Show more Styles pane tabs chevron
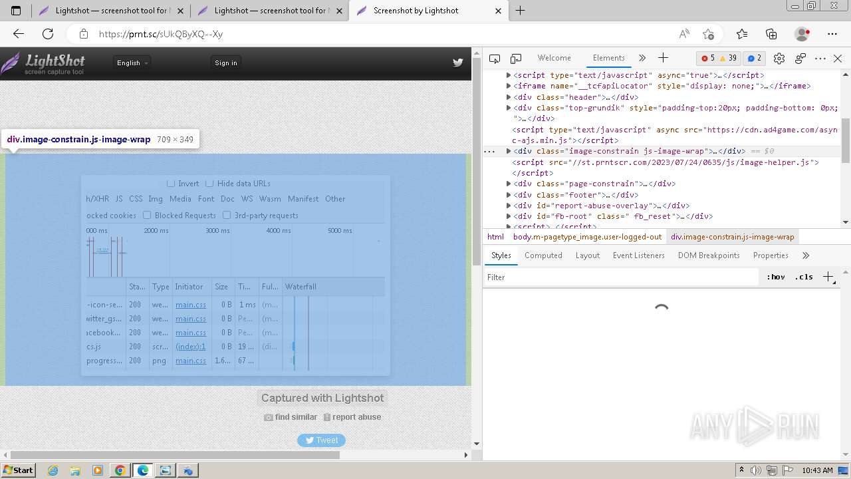851x479 pixels. tap(806, 255)
